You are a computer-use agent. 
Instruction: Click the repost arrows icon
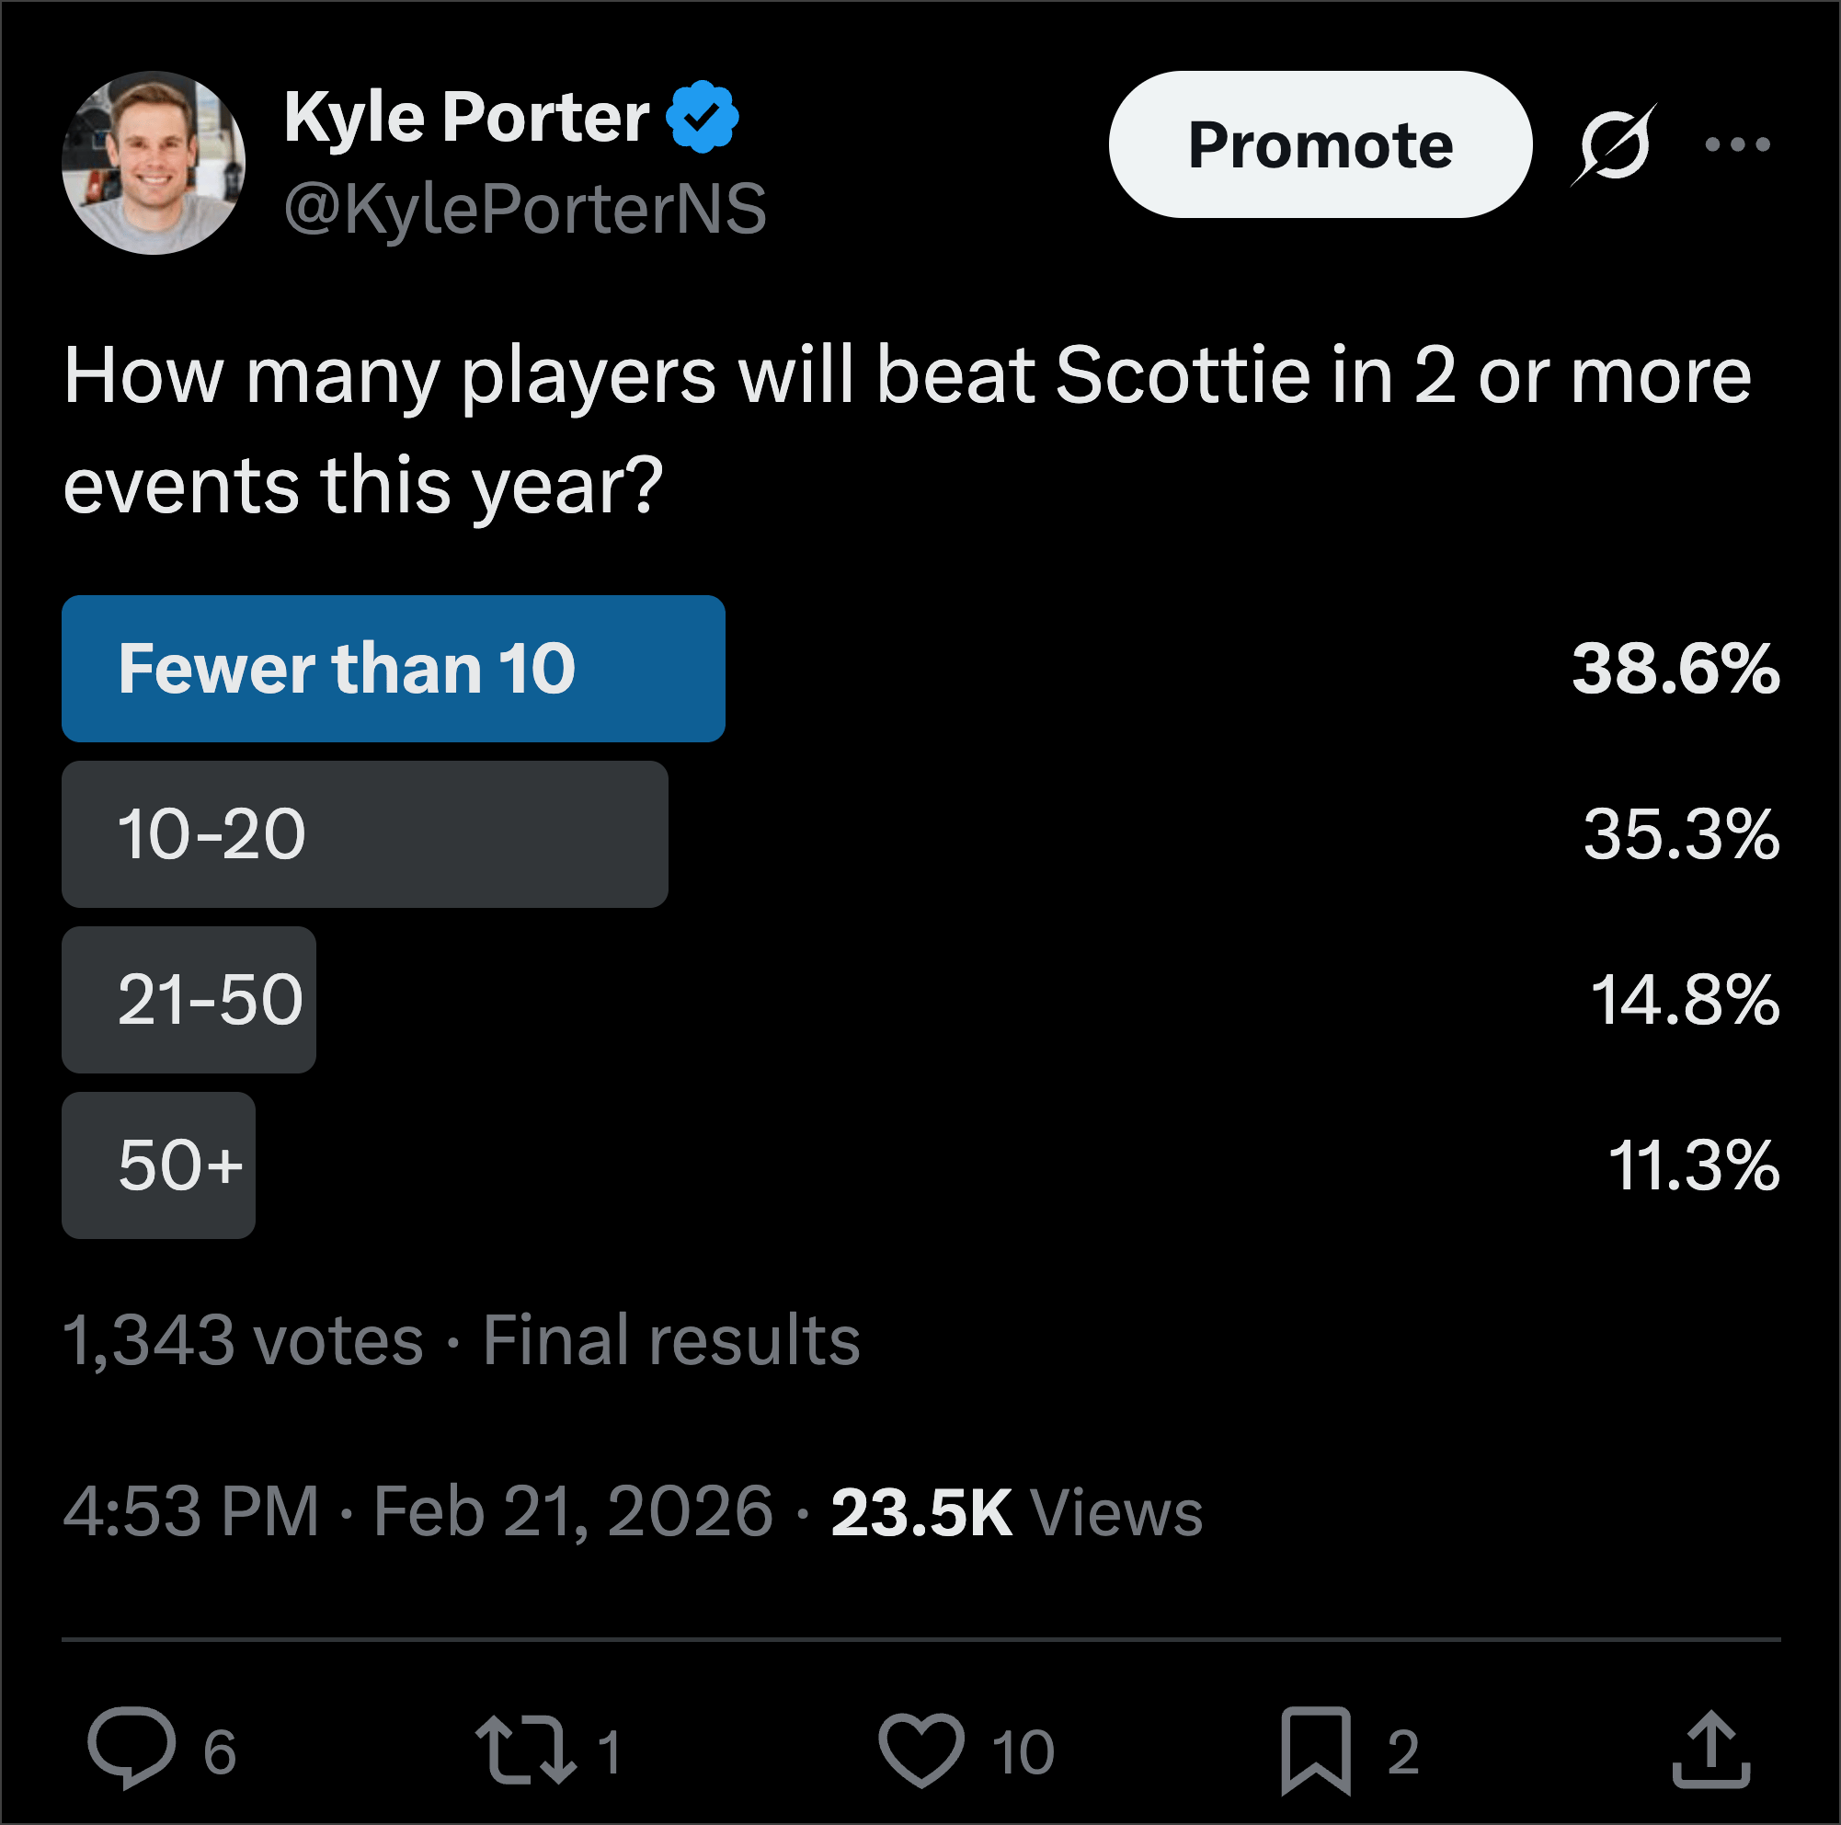click(x=526, y=1750)
